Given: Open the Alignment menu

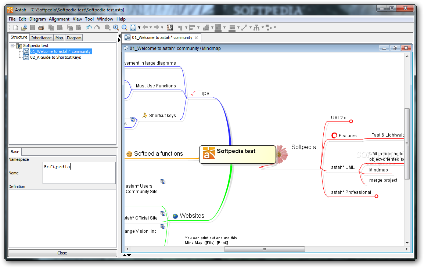Looking at the screenshot, I should click(x=59, y=19).
